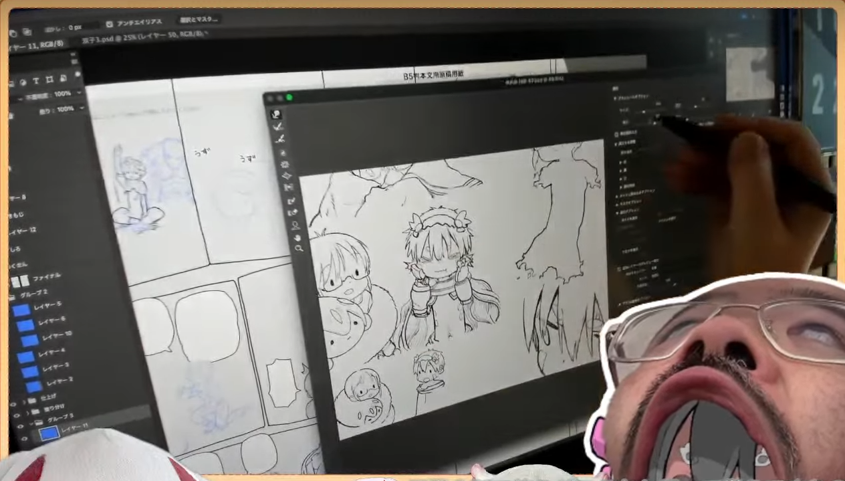Image resolution: width=845 pixels, height=481 pixels.
Task: Toggle visibility eye of グループ 3
Action: pyautogui.click(x=20, y=426)
